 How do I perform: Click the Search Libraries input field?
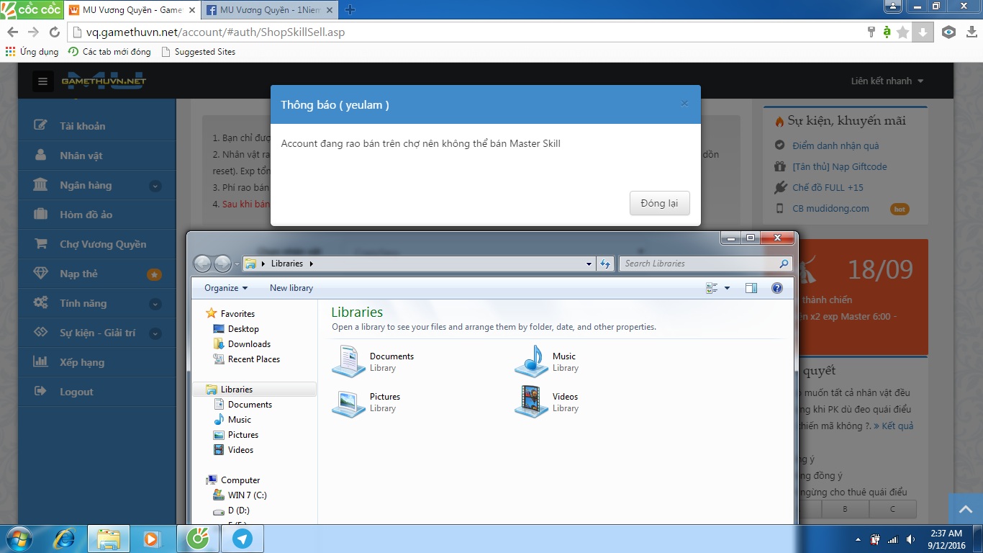(698, 264)
